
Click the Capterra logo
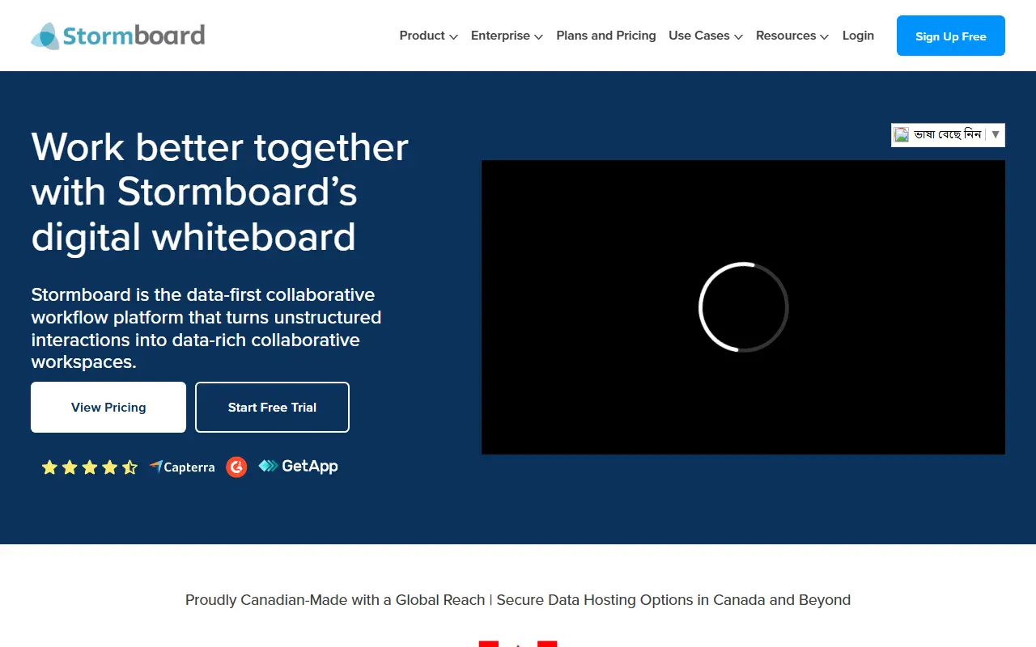(182, 467)
